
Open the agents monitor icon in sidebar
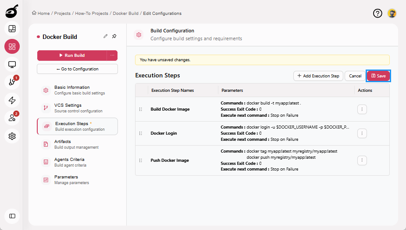click(12, 64)
